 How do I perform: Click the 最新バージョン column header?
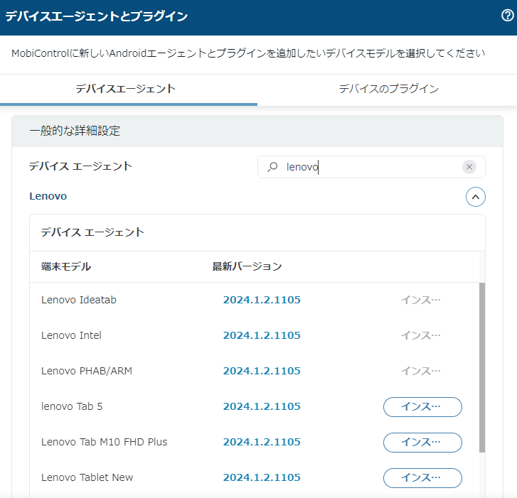pos(247,266)
